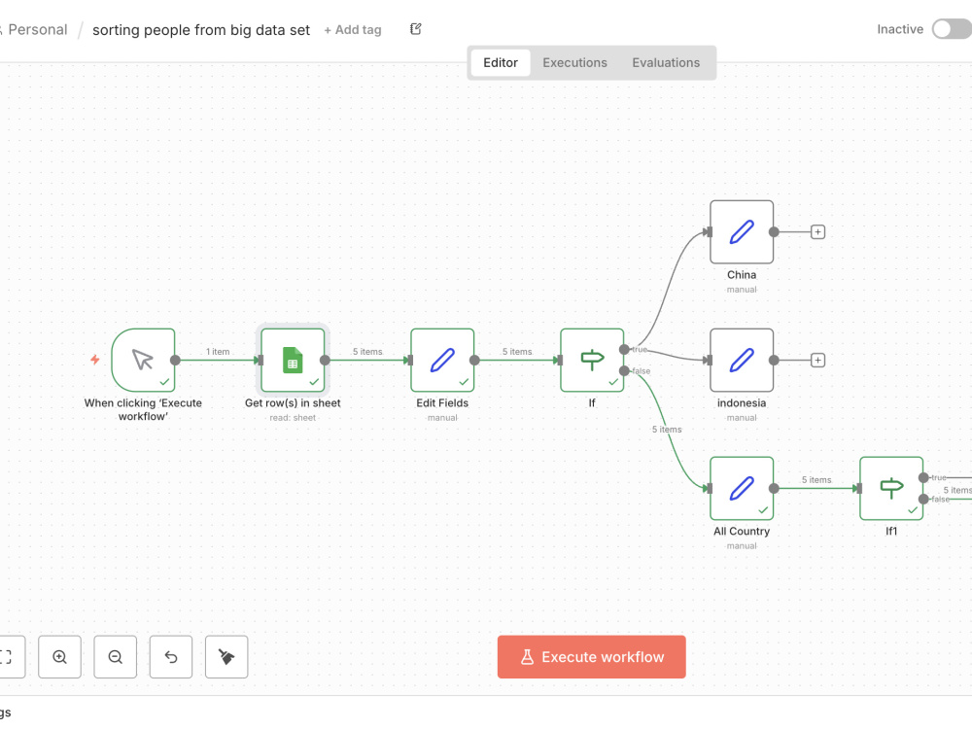Click the zoom out canvas icon
972x729 pixels.
pos(116,656)
